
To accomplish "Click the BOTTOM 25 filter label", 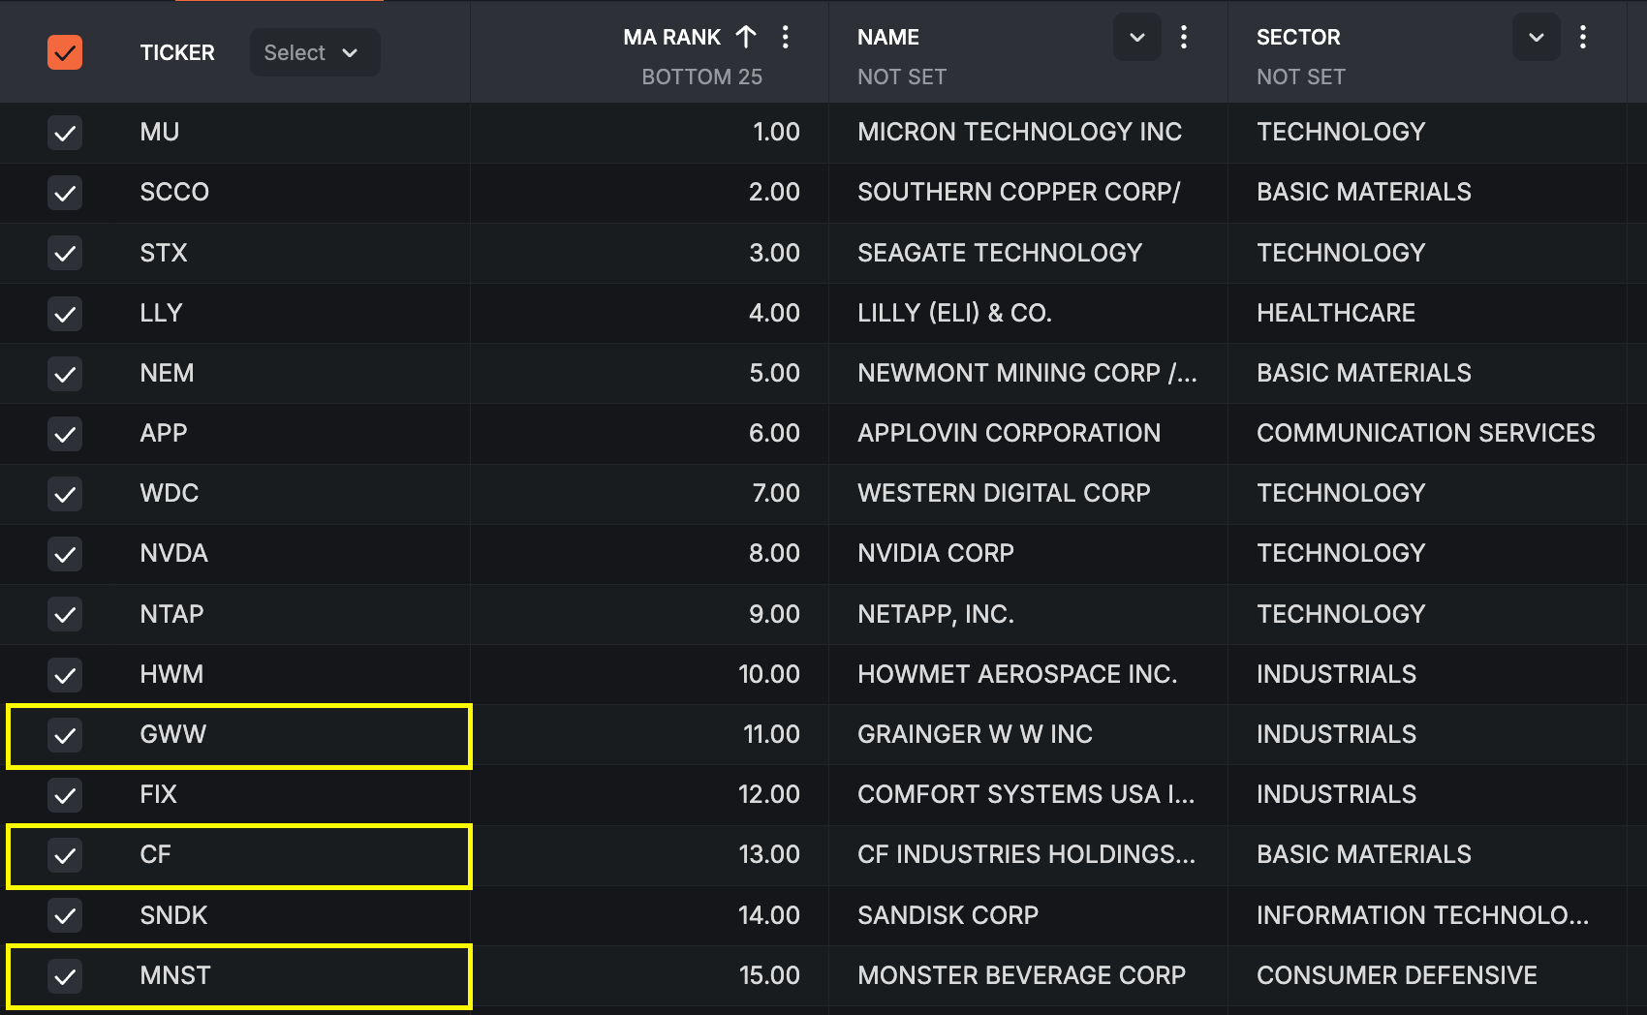I will click(x=702, y=77).
